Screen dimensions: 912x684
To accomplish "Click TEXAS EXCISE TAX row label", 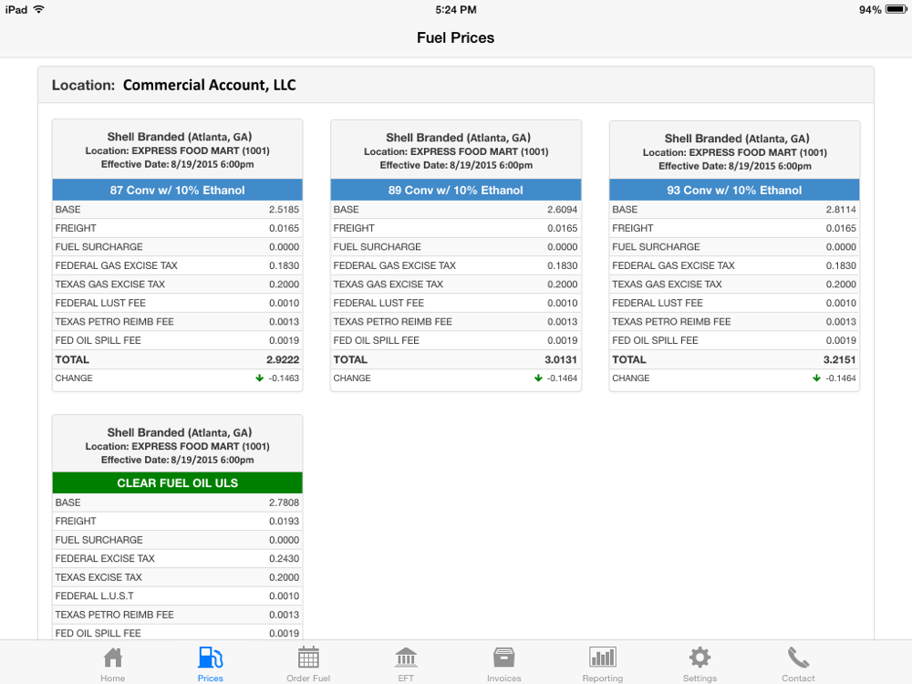I will 98,577.
